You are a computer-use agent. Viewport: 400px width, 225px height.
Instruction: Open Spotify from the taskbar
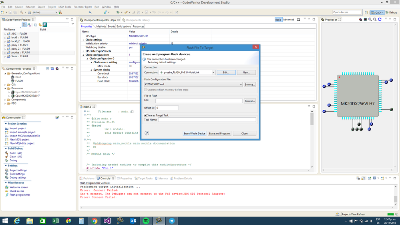(x=146, y=221)
